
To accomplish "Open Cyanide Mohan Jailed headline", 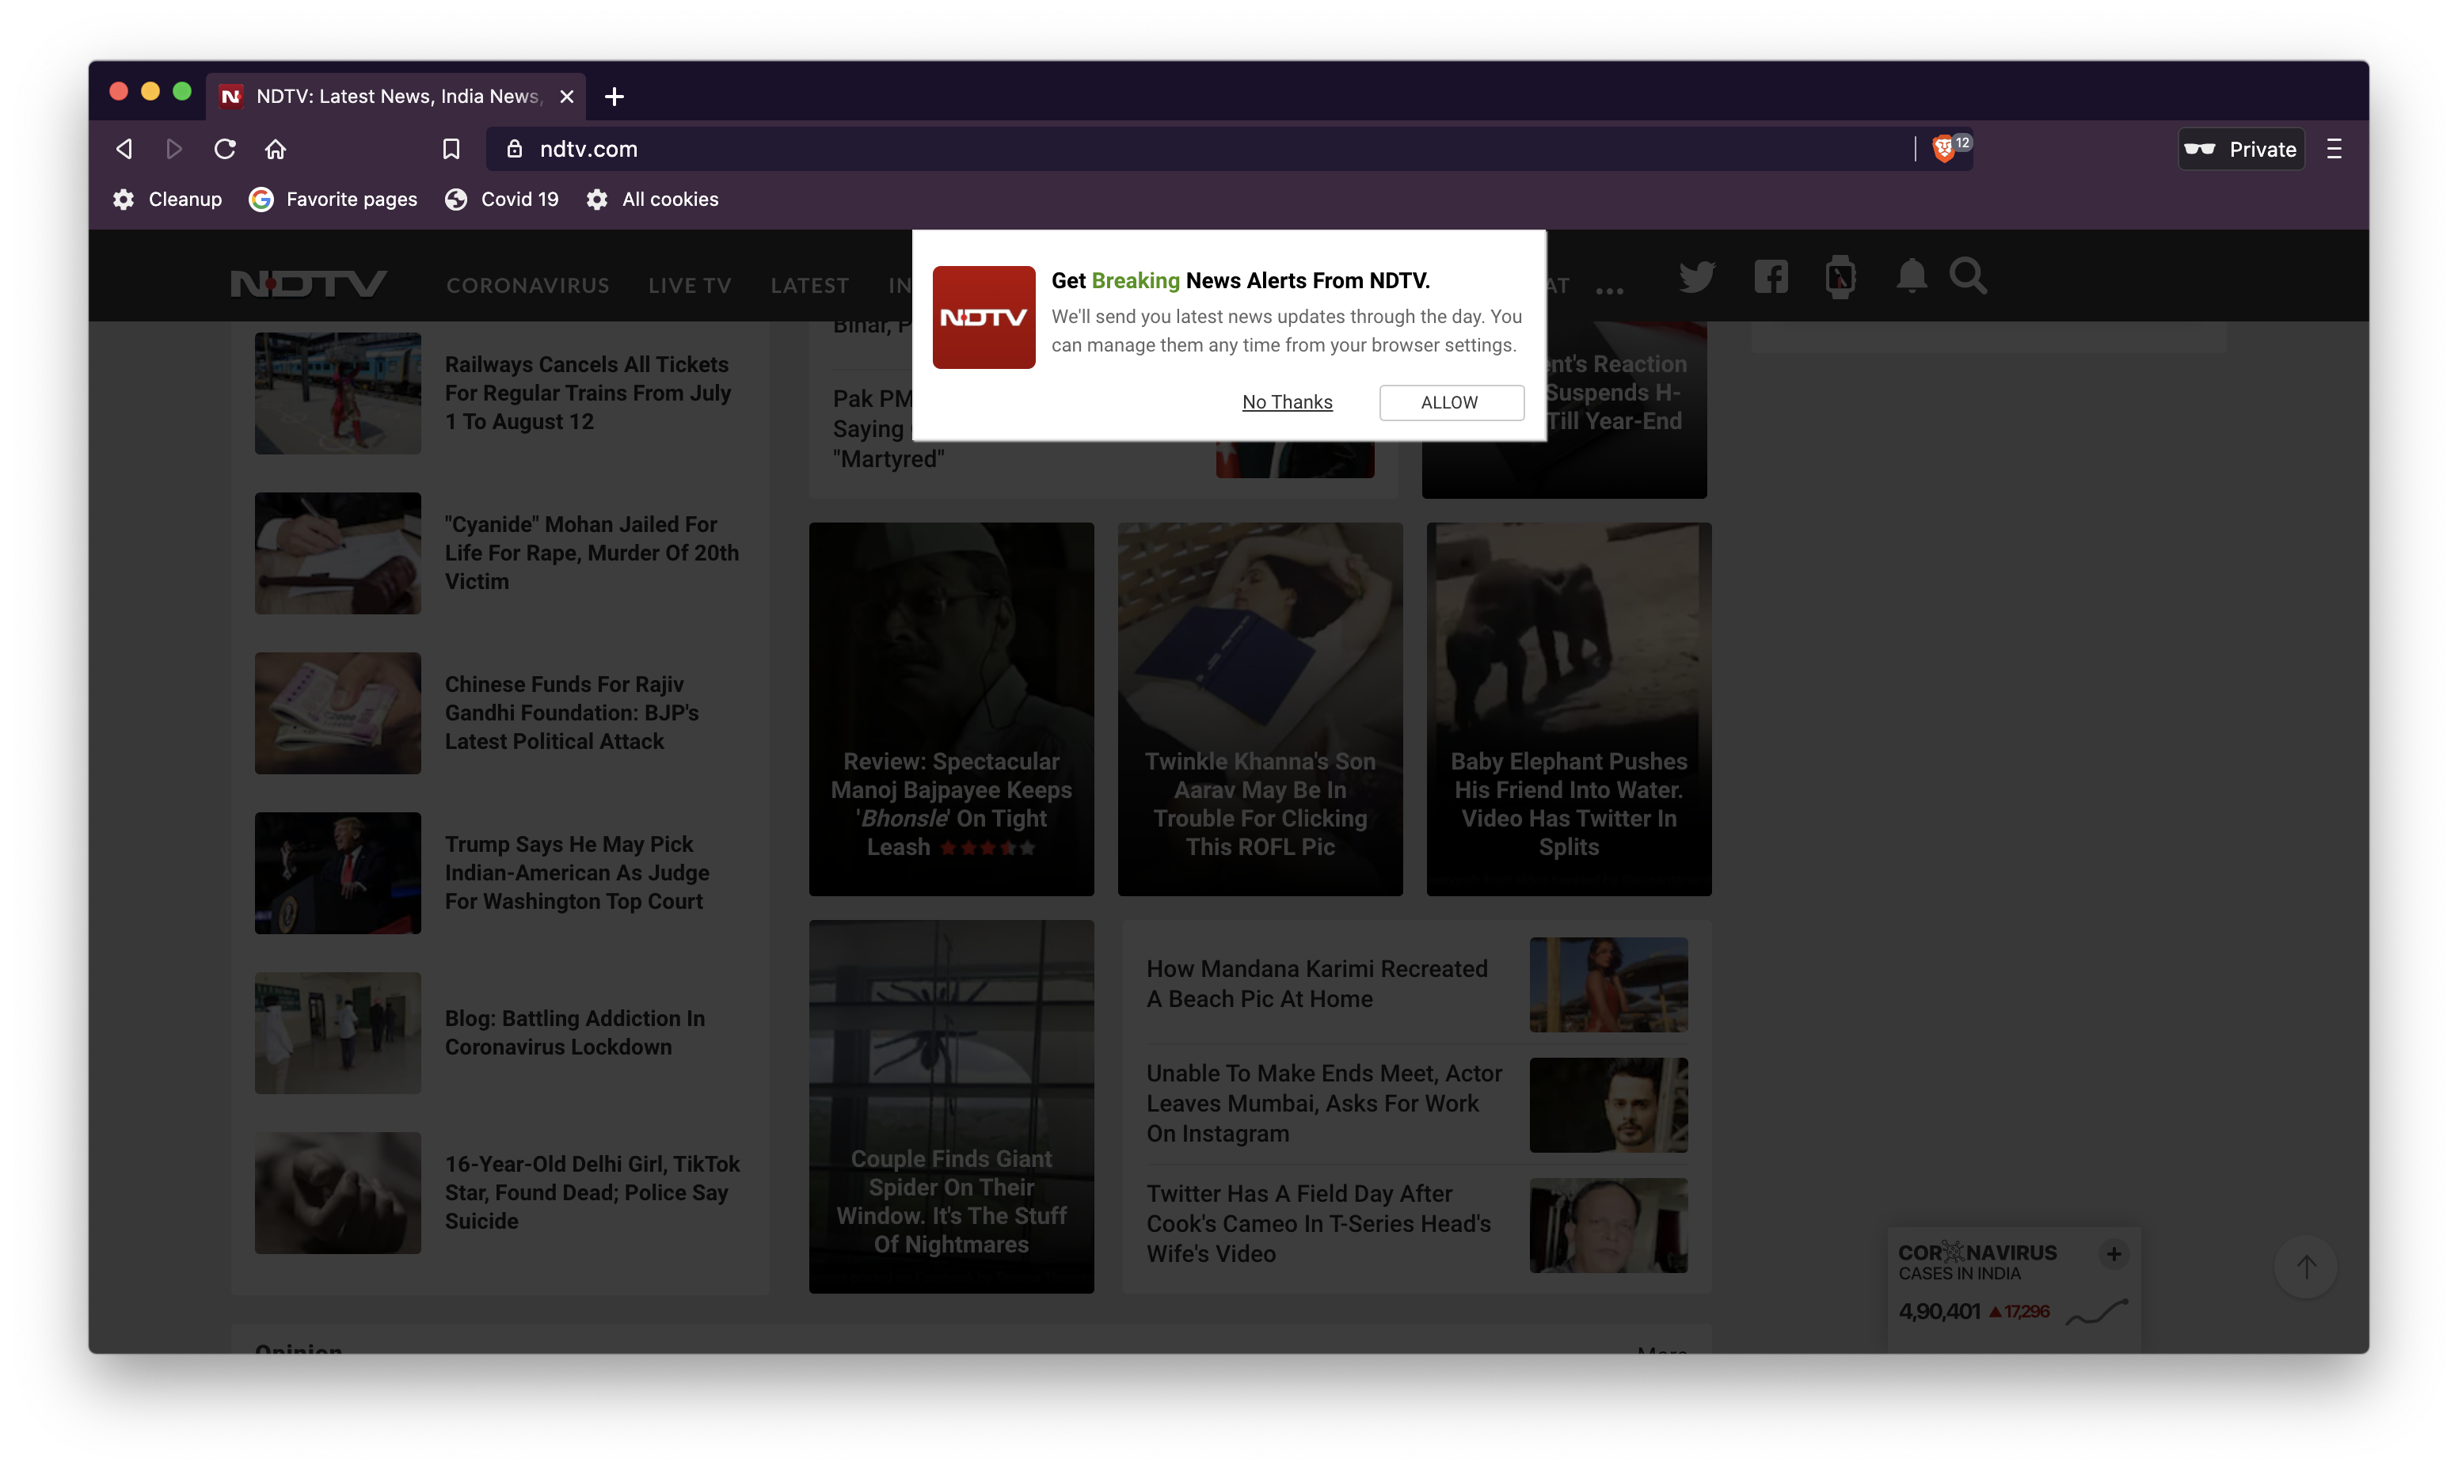I will (x=592, y=553).
